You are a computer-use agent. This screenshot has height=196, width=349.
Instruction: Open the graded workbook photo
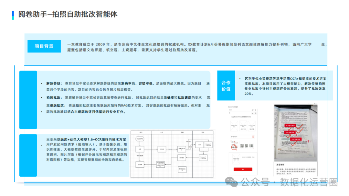296,133
